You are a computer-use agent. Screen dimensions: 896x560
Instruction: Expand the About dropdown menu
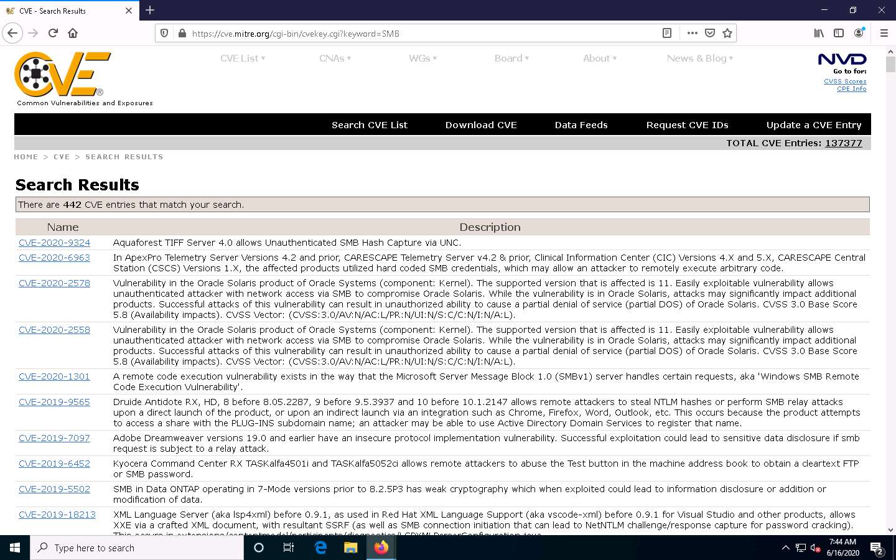click(600, 58)
